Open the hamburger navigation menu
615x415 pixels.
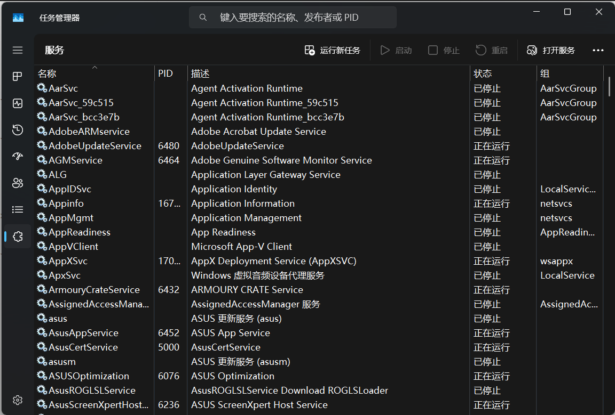point(18,50)
